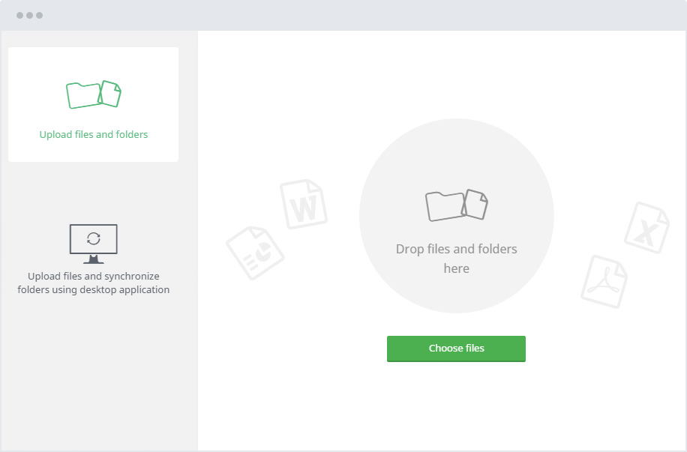Click the green document page icon in sidebar
Screen dimensions: 687x452
pos(111,94)
